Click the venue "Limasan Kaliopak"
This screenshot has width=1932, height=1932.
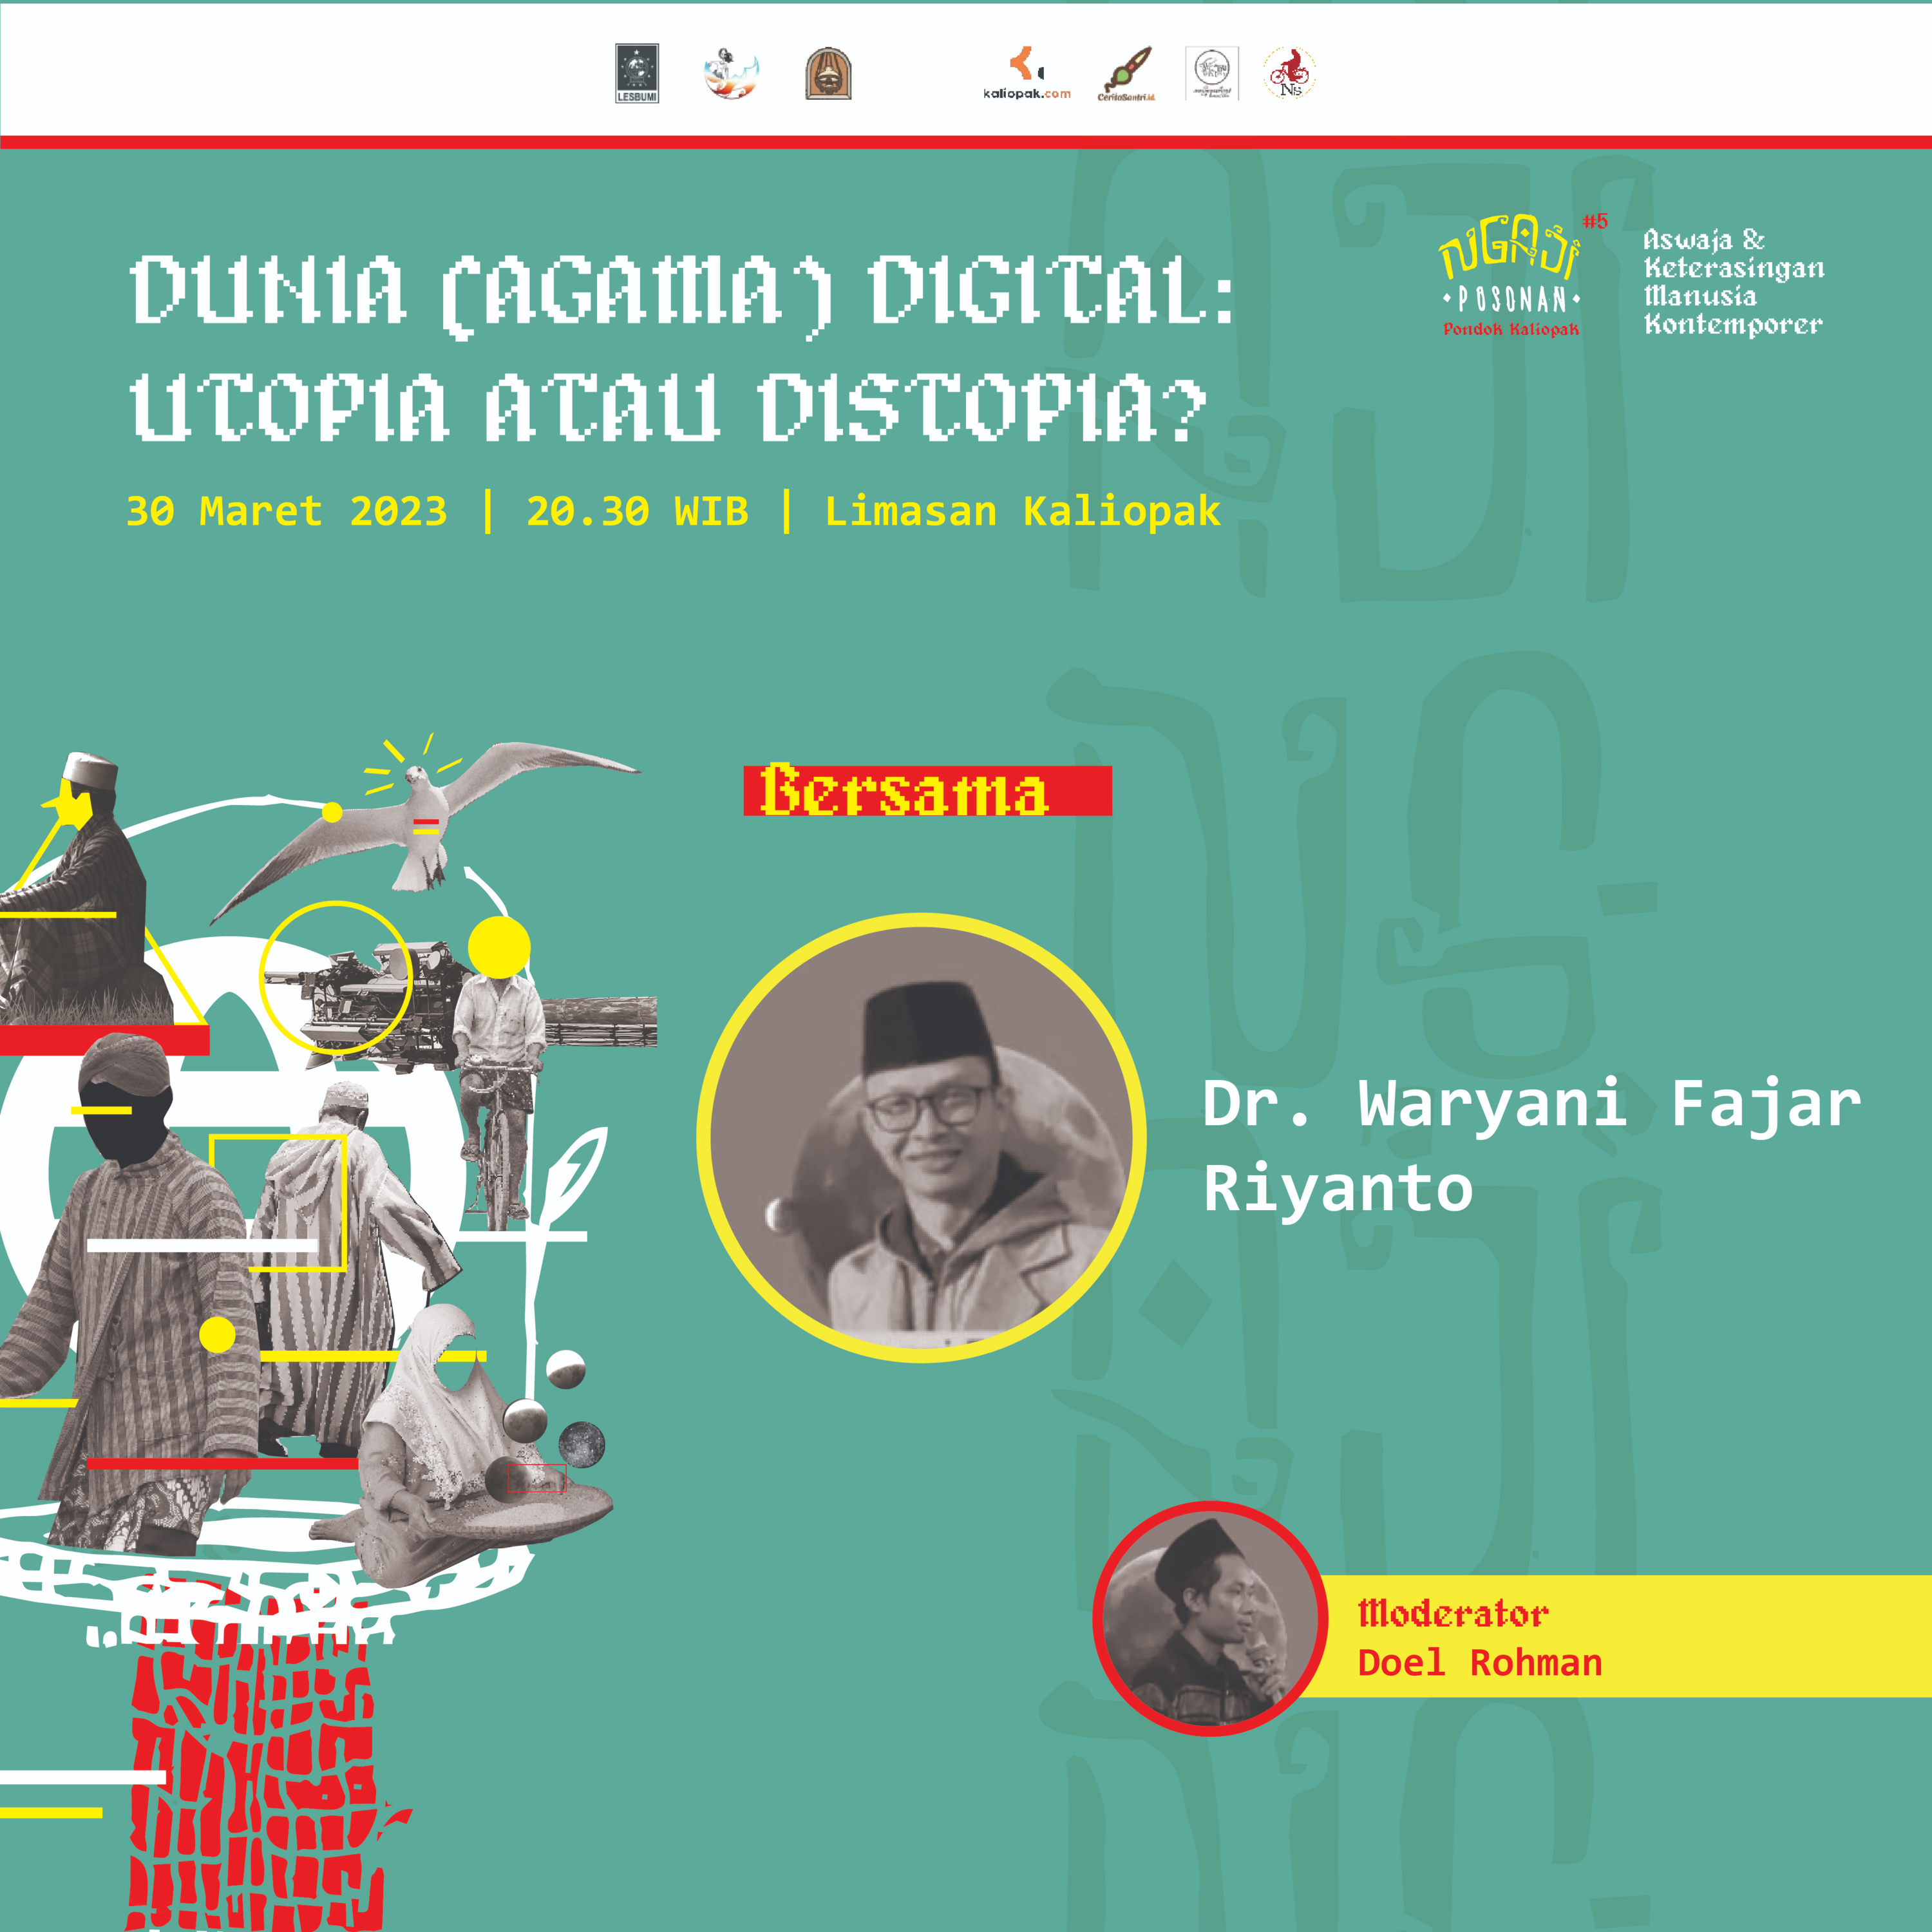click(1022, 511)
